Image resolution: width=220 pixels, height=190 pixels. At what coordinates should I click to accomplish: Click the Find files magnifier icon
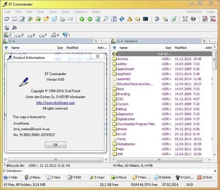coord(106,19)
